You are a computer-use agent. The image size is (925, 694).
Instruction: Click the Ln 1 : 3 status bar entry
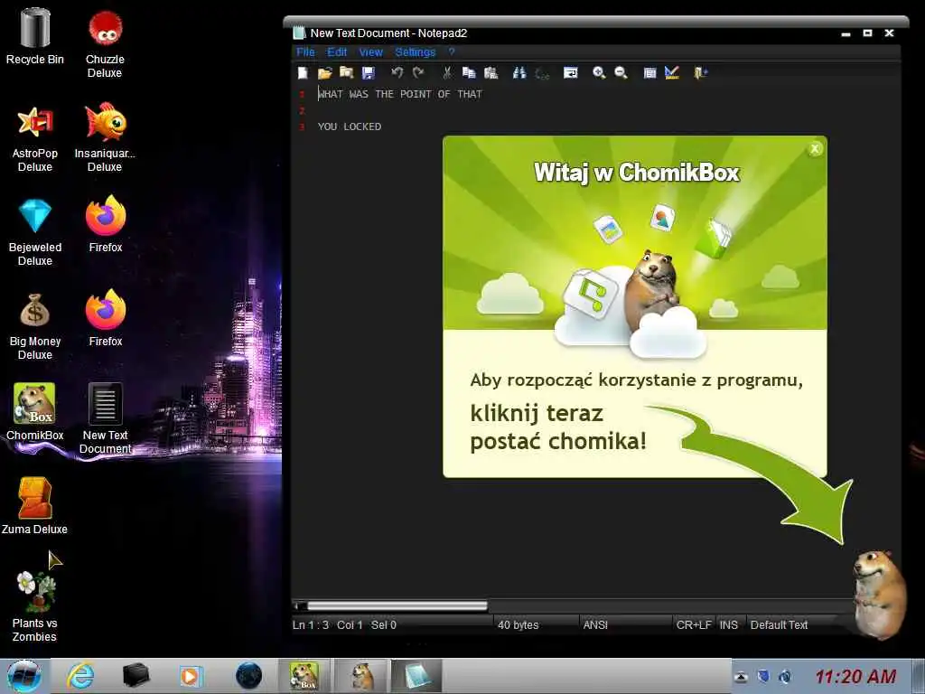point(311,624)
